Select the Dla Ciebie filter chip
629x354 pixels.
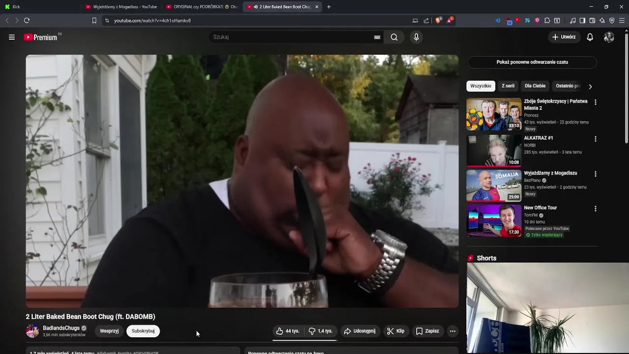coord(535,86)
